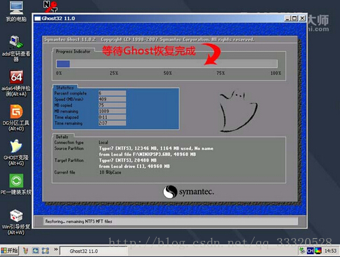Click the middle quick launch icon with blue screen

pos(36,251)
